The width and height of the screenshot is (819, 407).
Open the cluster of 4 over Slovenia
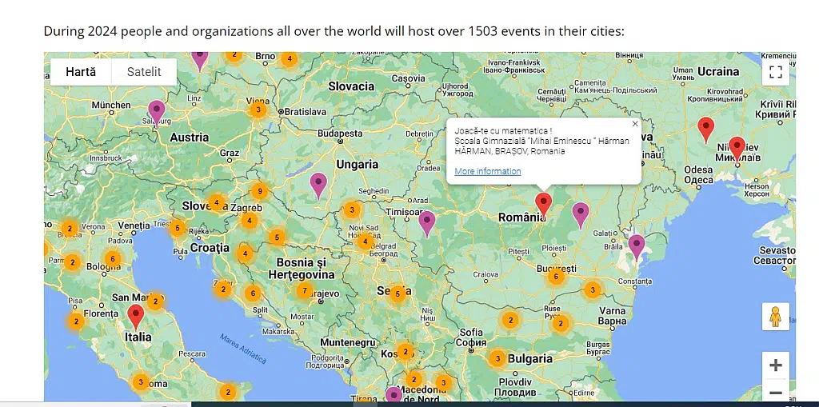(217, 202)
